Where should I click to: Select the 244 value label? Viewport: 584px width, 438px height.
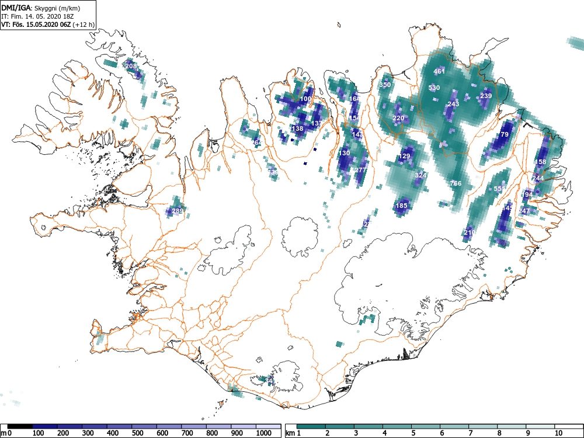pyautogui.click(x=538, y=178)
